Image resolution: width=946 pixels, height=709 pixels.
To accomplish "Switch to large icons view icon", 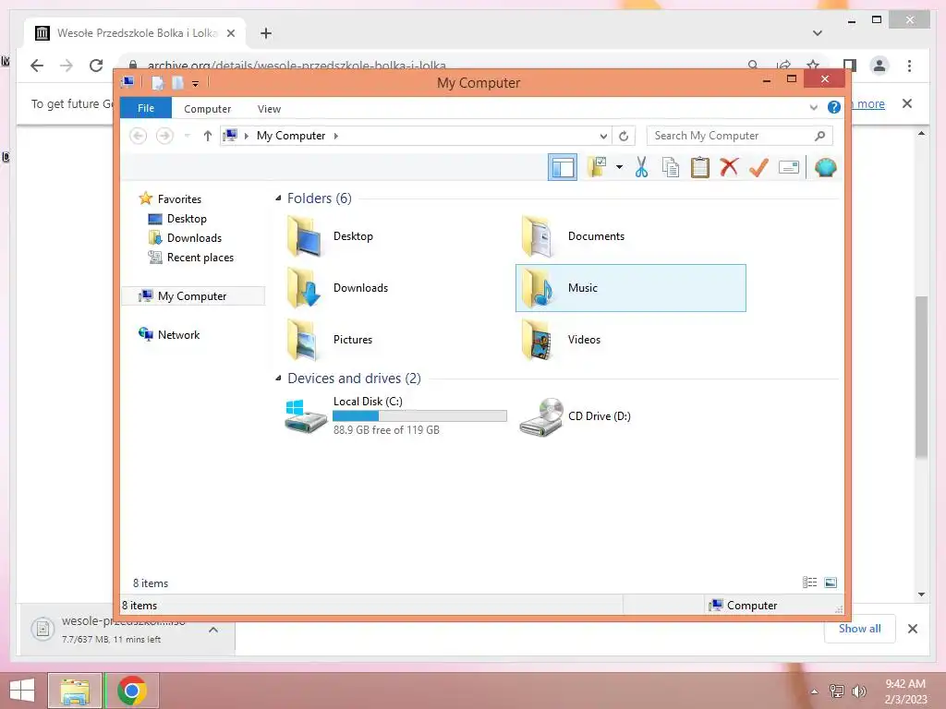I will [831, 582].
